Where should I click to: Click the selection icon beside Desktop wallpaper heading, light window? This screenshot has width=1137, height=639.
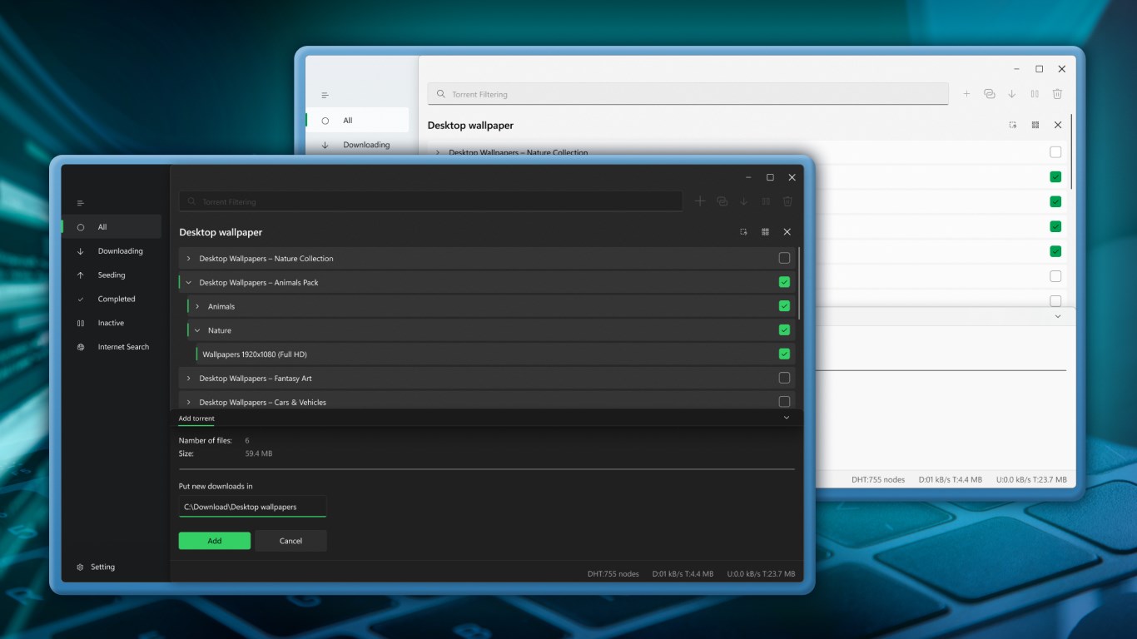tap(1013, 125)
